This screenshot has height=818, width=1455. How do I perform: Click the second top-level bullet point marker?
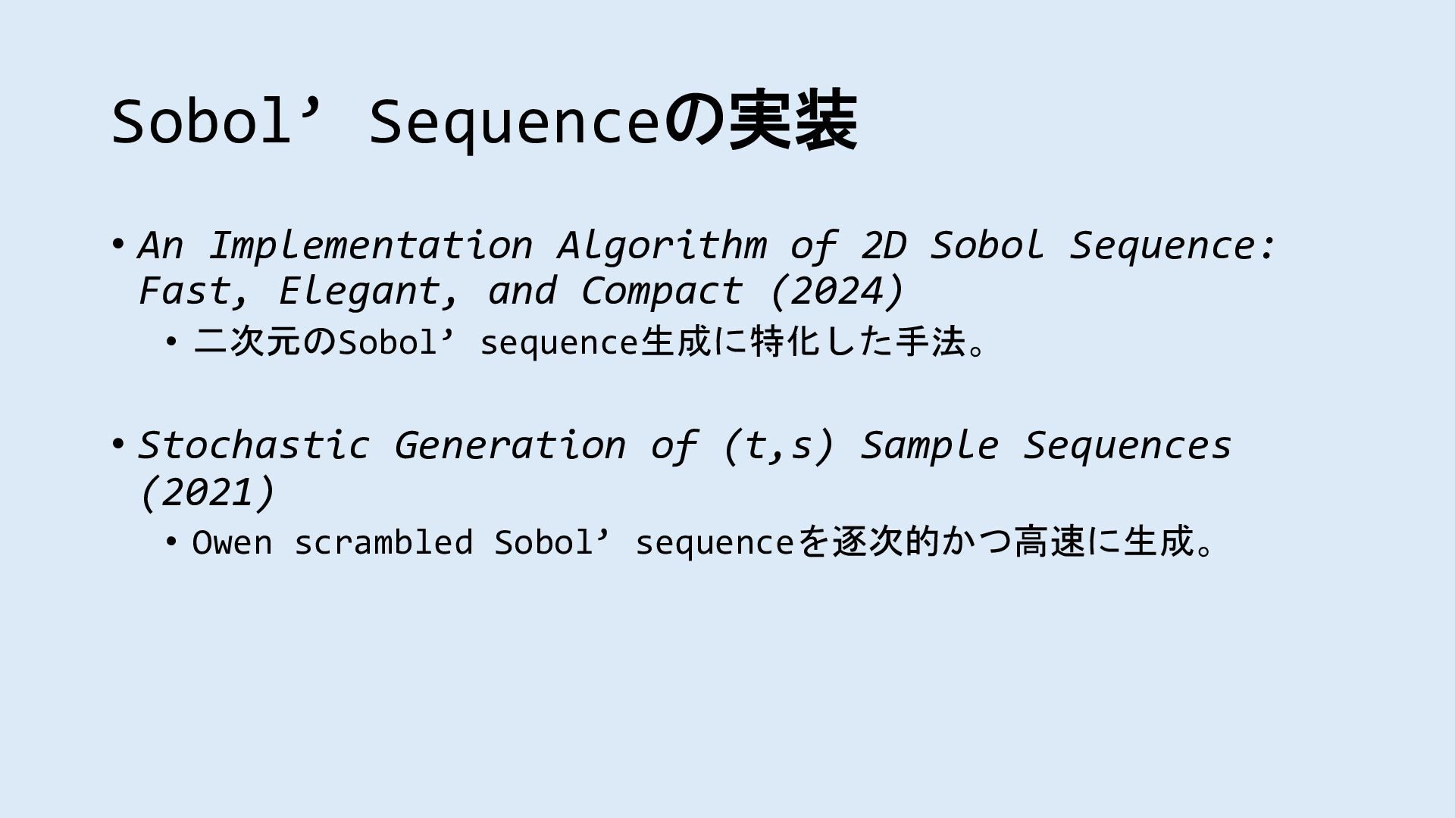pyautogui.click(x=117, y=444)
